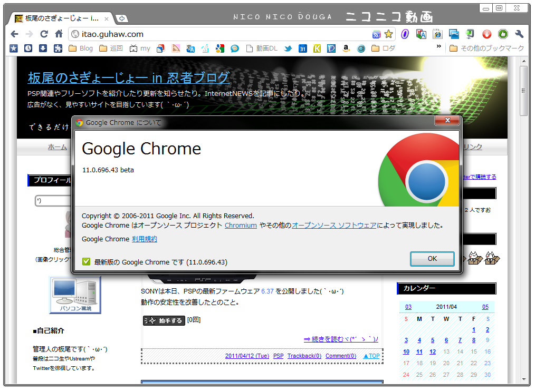Open the home page icon
Viewport: 535px width, 391px height.
(59, 34)
